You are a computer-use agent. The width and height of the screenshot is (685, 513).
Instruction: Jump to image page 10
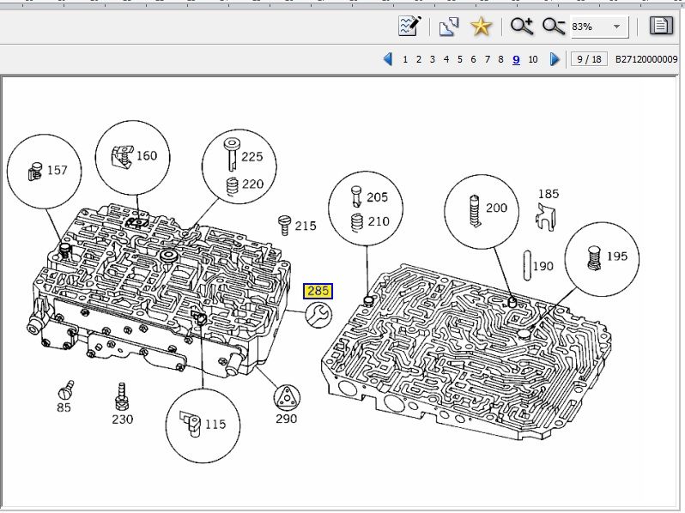[x=532, y=59]
